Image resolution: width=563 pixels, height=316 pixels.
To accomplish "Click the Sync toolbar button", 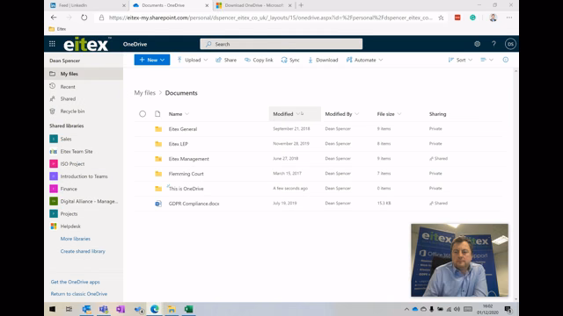I will (x=290, y=60).
